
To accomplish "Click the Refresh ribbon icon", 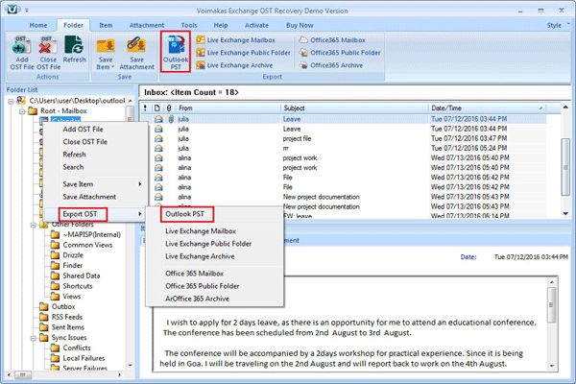I will click(74, 49).
